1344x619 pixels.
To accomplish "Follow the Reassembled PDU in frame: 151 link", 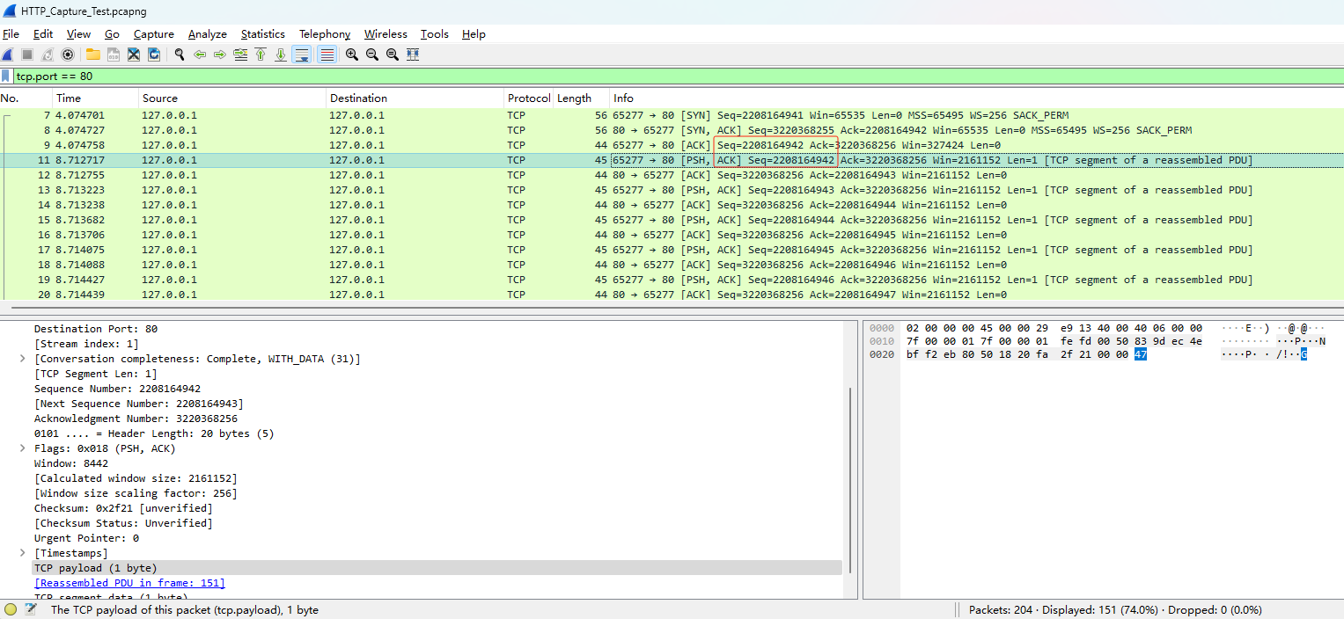I will pyautogui.click(x=129, y=583).
